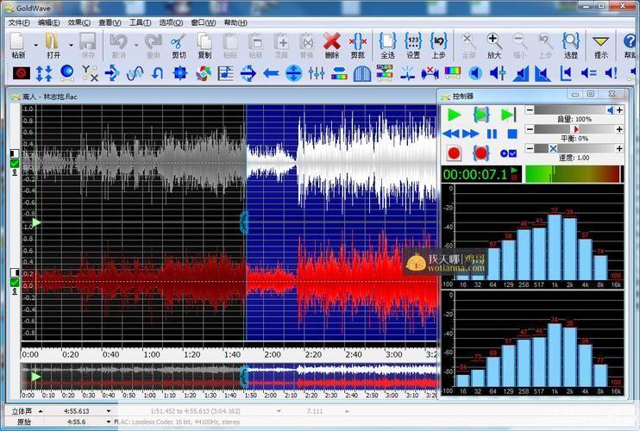640x431 pixels.
Task: Click the blue sphere effect icon
Action: point(67,72)
